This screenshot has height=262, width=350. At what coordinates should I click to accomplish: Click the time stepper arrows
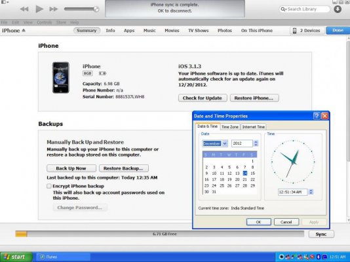point(311,192)
